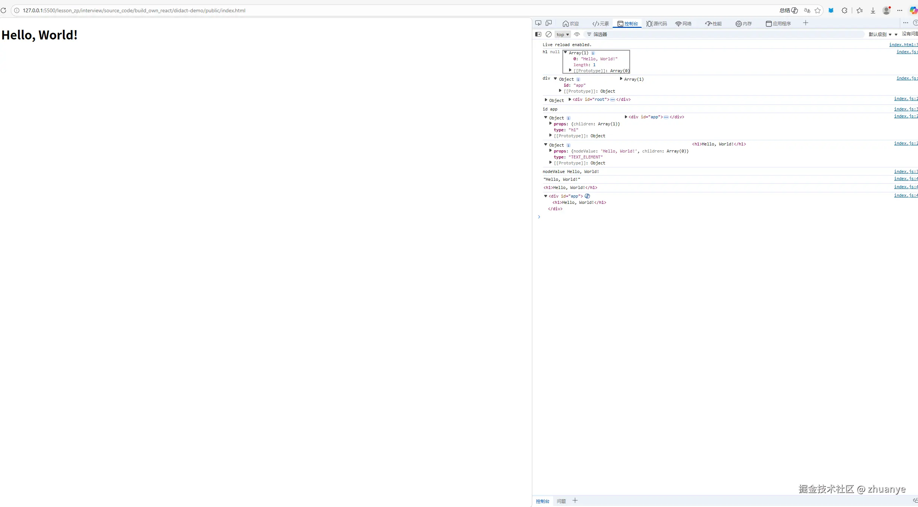Toggle the console sidebar panel icon

pos(538,34)
